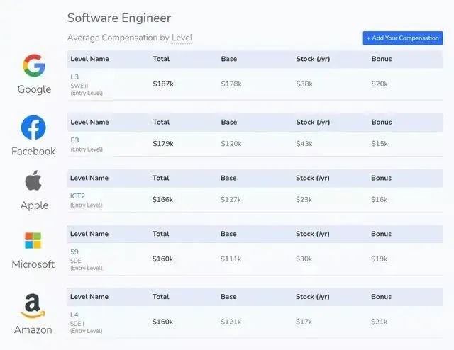Image resolution: width=454 pixels, height=350 pixels.
Task: Click the Google logo icon
Action: pos(34,65)
